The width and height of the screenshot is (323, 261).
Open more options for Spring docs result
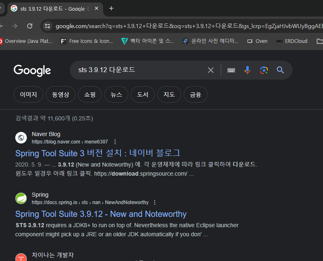pyautogui.click(x=155, y=202)
